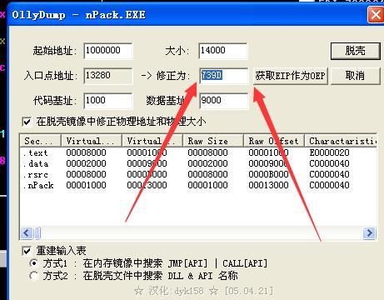Focus the 修正为 field showing 739D
Image resolution: width=384 pixels, height=300 pixels.
click(223, 76)
